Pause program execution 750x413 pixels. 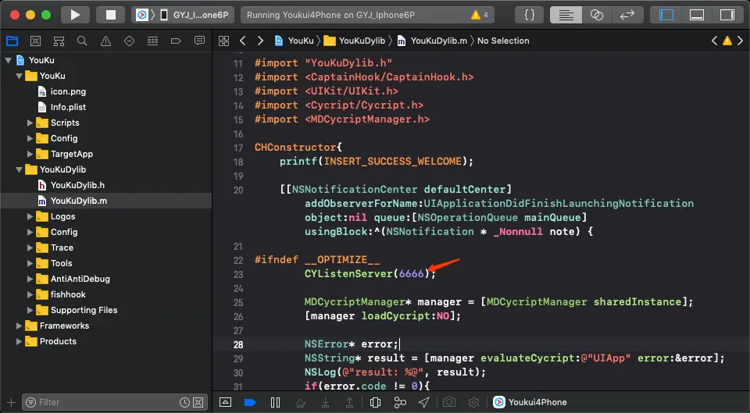pyautogui.click(x=276, y=403)
